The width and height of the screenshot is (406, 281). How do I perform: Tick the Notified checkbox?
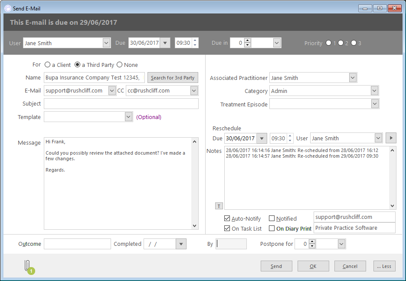click(x=272, y=218)
